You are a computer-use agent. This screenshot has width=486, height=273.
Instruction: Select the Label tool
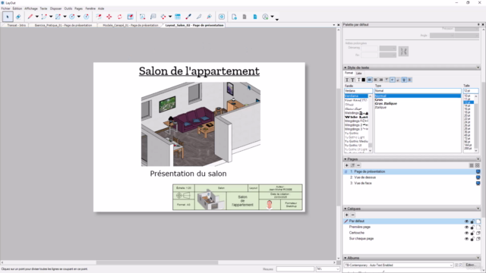(153, 17)
